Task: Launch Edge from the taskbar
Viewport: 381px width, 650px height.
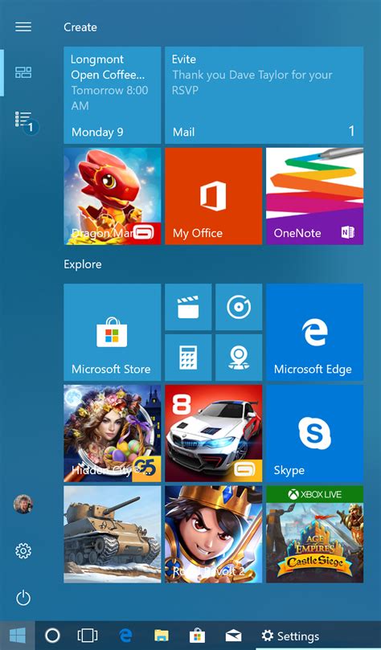Action: (x=125, y=635)
